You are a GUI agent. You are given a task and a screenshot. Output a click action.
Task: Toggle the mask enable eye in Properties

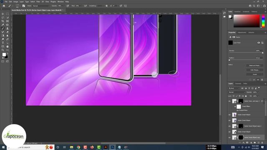[x=258, y=80]
